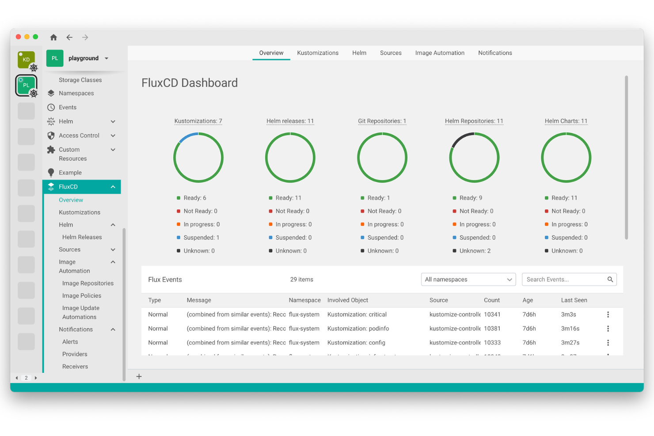
Task: Navigate back with the left arrow
Action: pyautogui.click(x=69, y=38)
